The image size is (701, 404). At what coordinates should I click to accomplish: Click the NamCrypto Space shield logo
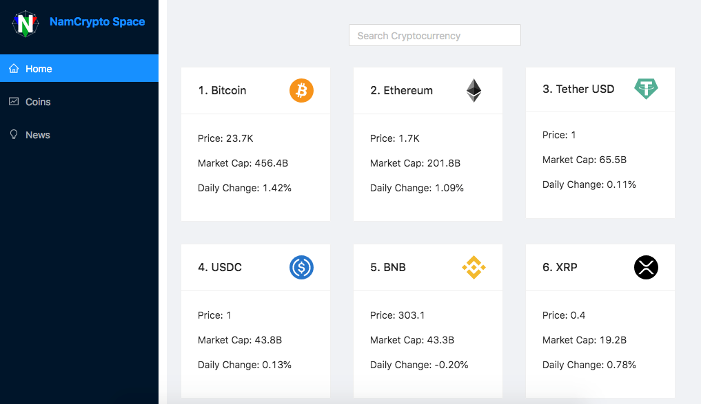click(x=25, y=23)
